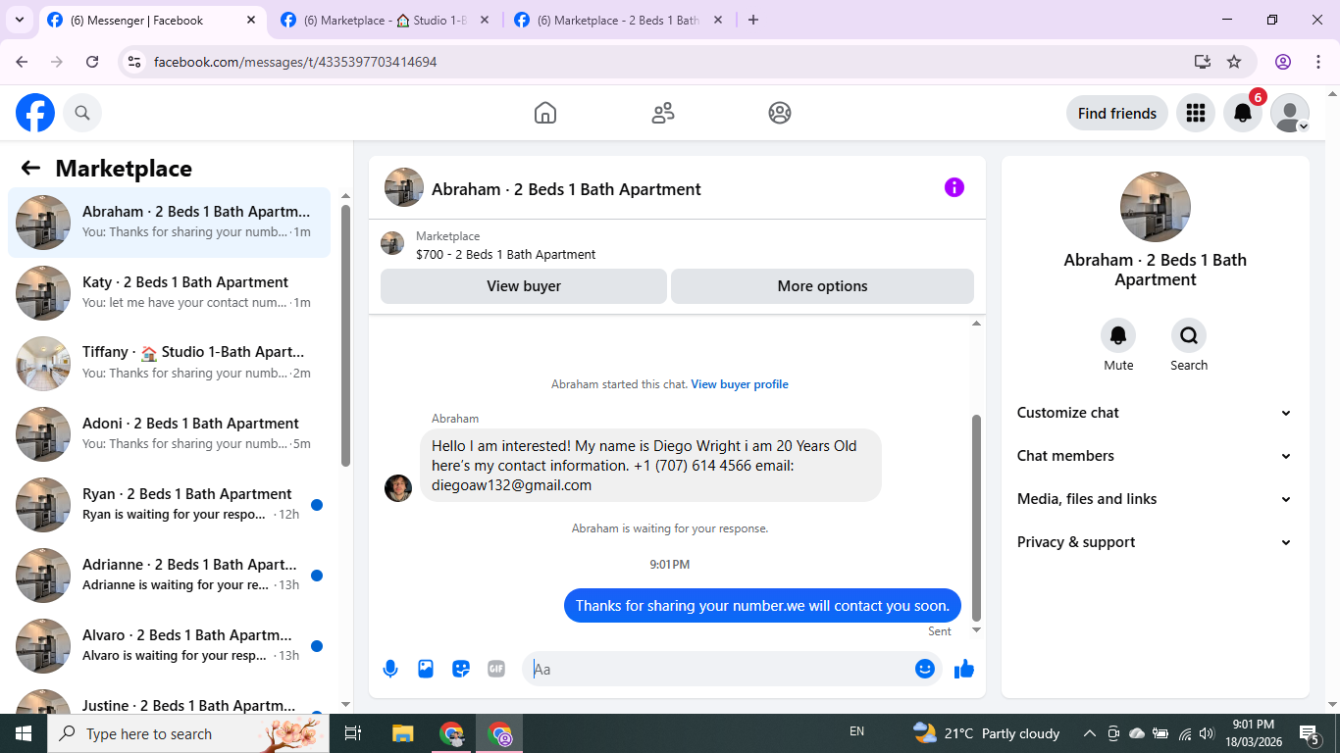The width and height of the screenshot is (1340, 753).
Task: Open Tiffany Studio 1-Bath conversation
Action: [x=169, y=363]
